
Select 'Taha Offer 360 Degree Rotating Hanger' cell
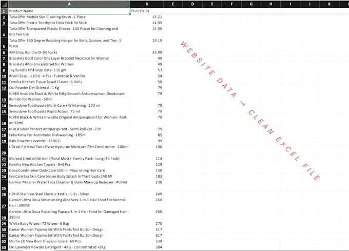pos(69,44)
